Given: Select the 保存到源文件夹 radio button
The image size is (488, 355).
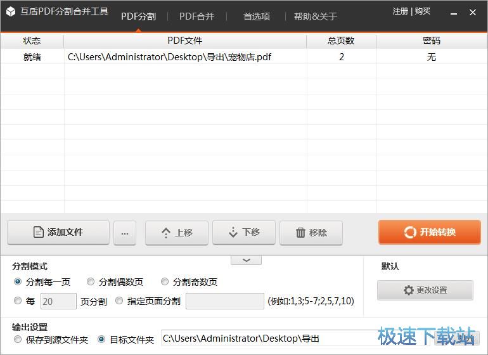Looking at the screenshot, I should coord(18,339).
